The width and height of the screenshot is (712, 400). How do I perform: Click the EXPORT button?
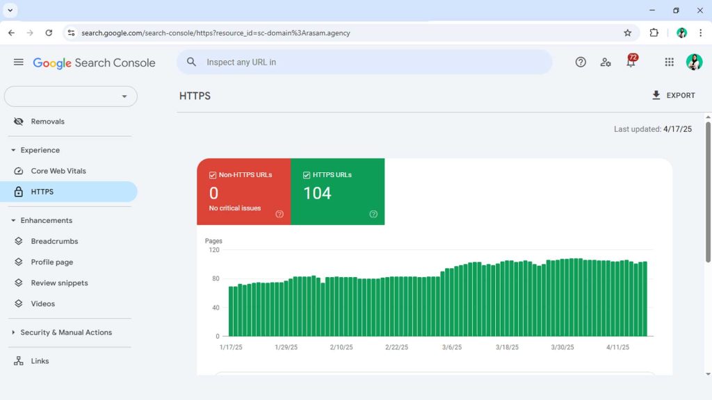[x=673, y=95]
